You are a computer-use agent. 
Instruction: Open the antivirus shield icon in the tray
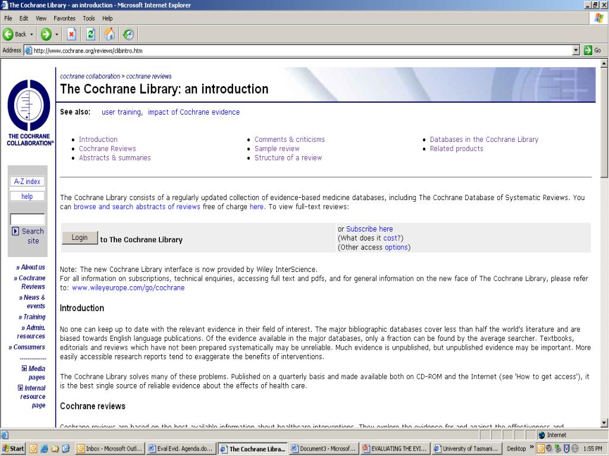pyautogui.click(x=567, y=449)
